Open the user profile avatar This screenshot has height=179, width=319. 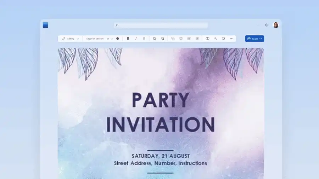pos(276,25)
